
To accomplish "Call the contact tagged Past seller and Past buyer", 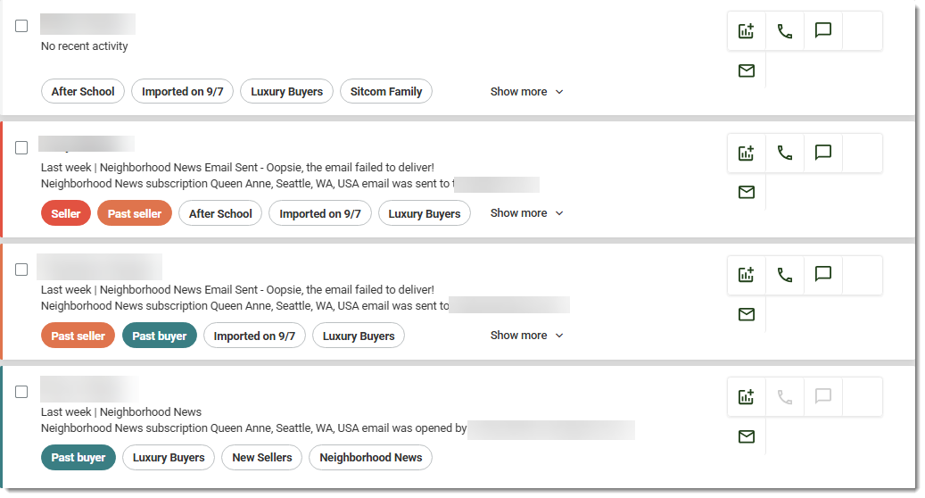I will 785,274.
